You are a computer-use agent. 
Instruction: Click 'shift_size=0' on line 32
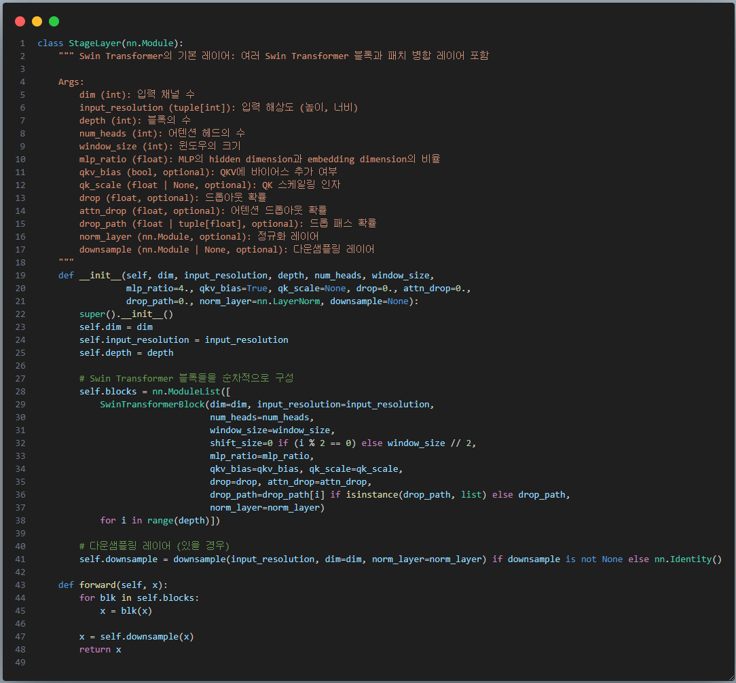241,443
